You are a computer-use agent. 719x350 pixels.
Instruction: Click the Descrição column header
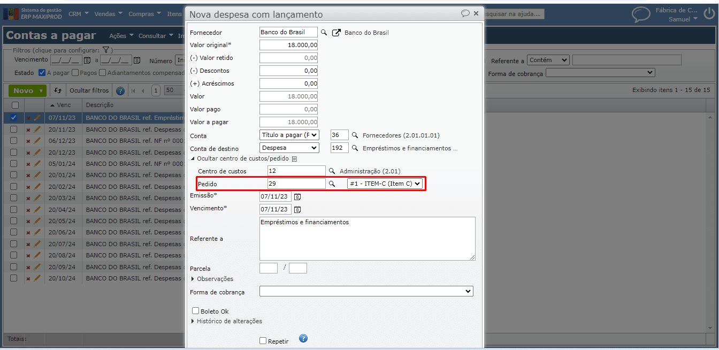pos(100,105)
